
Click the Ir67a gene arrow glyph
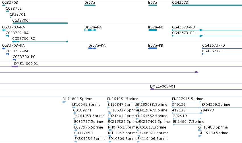click(x=152, y=5)
